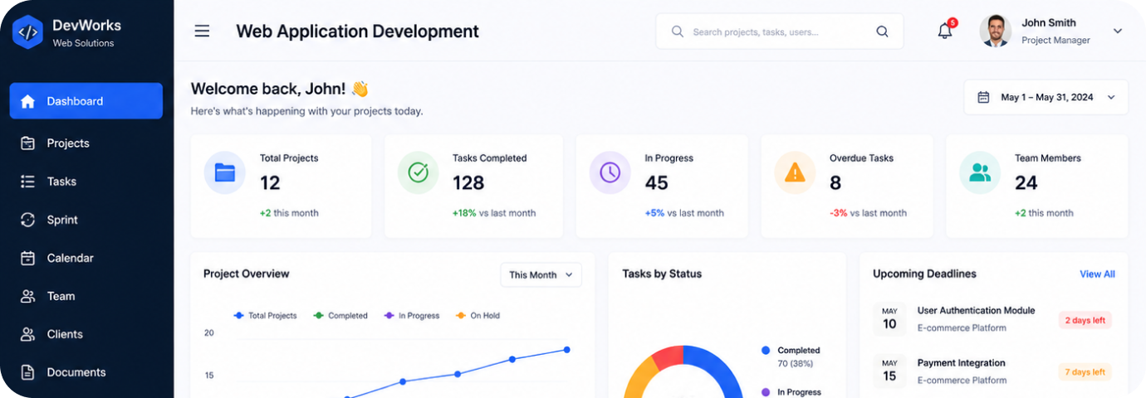The height and width of the screenshot is (398, 1146).
Task: Click the In Progress purple legend dot
Action: click(766, 392)
